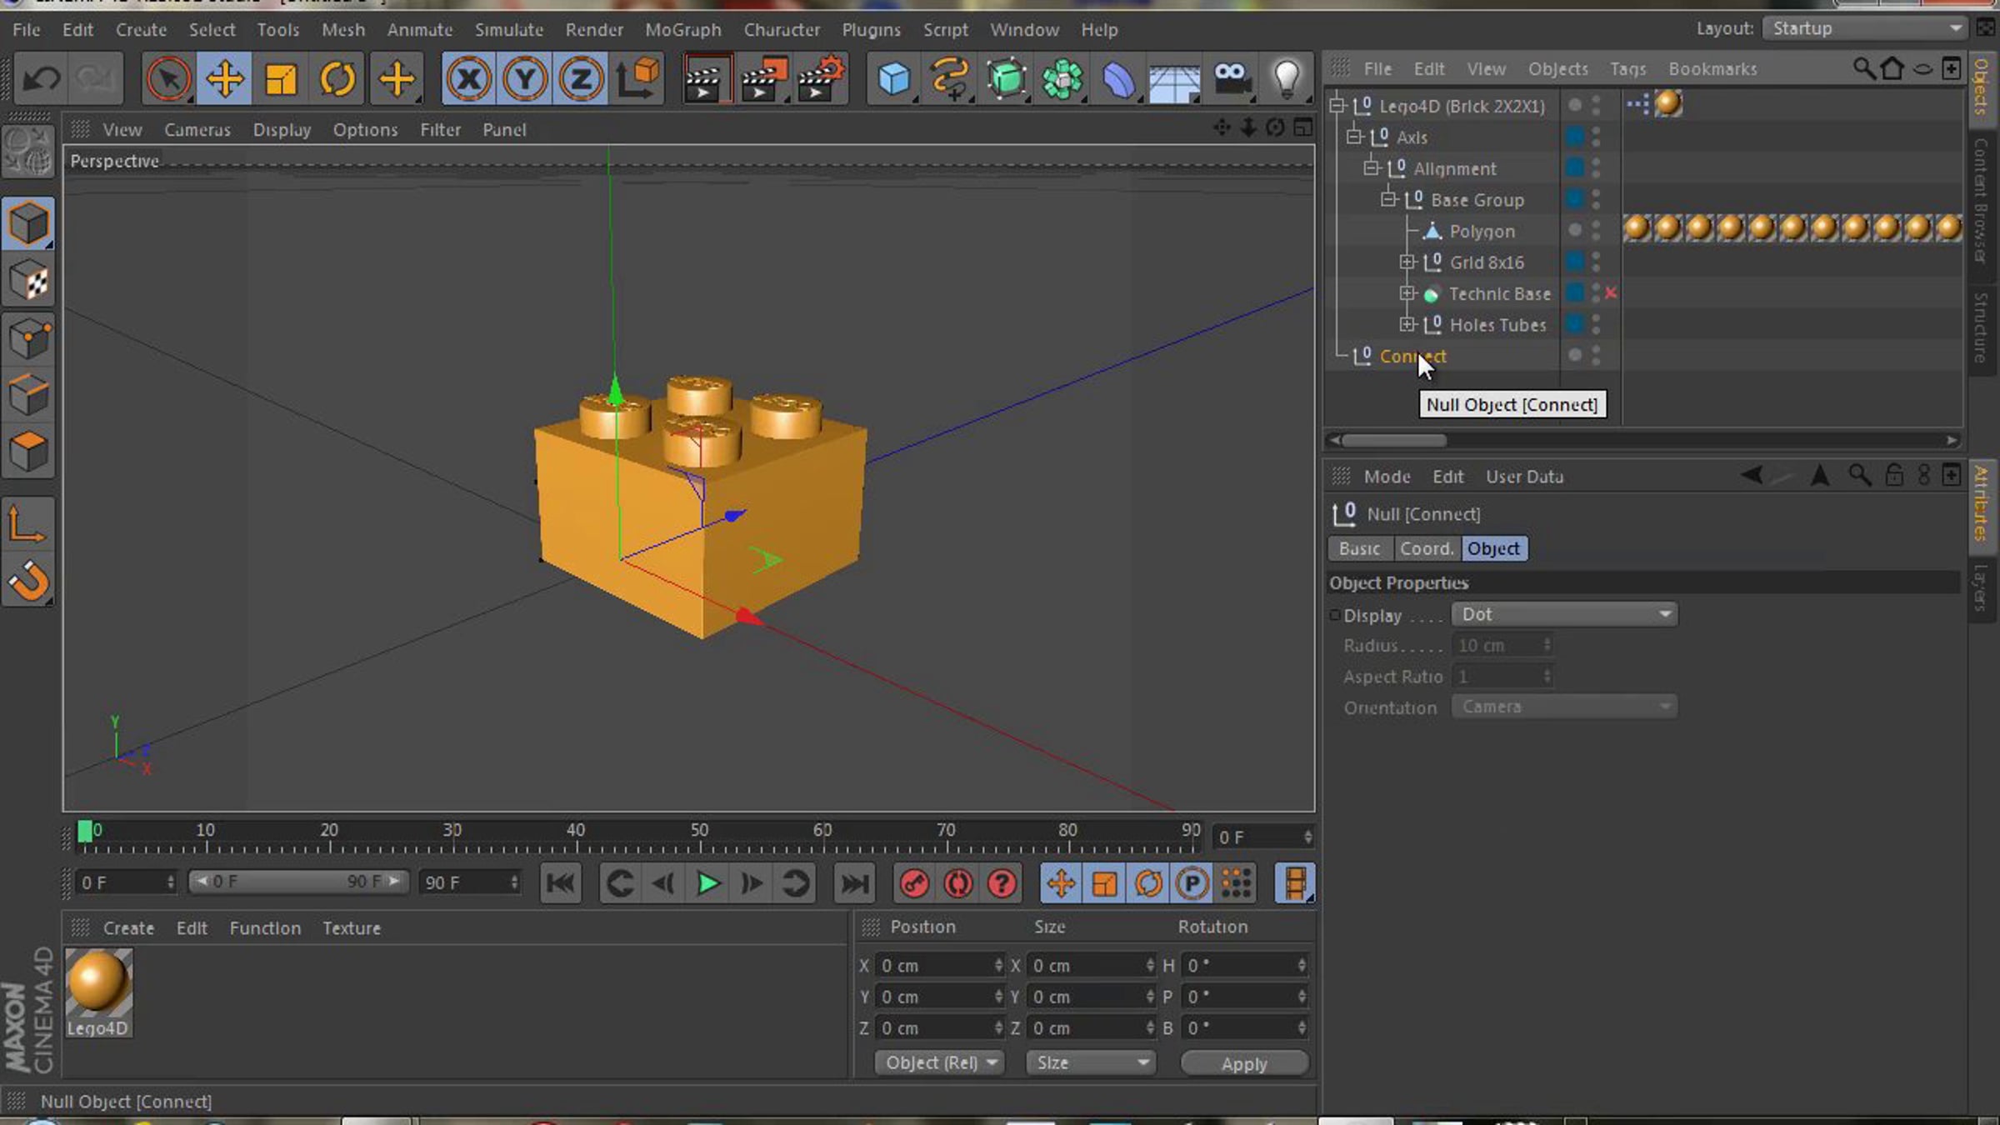Collapse the Alignment null hierarchy
Screen dimensions: 2000x1125
1372,168
